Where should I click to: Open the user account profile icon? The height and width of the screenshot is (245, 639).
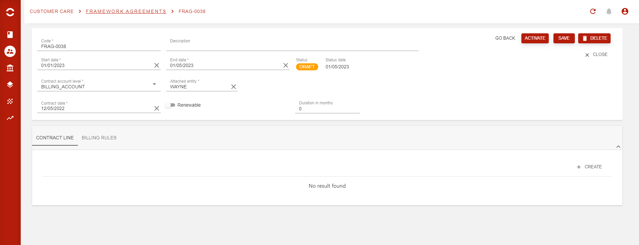625,11
